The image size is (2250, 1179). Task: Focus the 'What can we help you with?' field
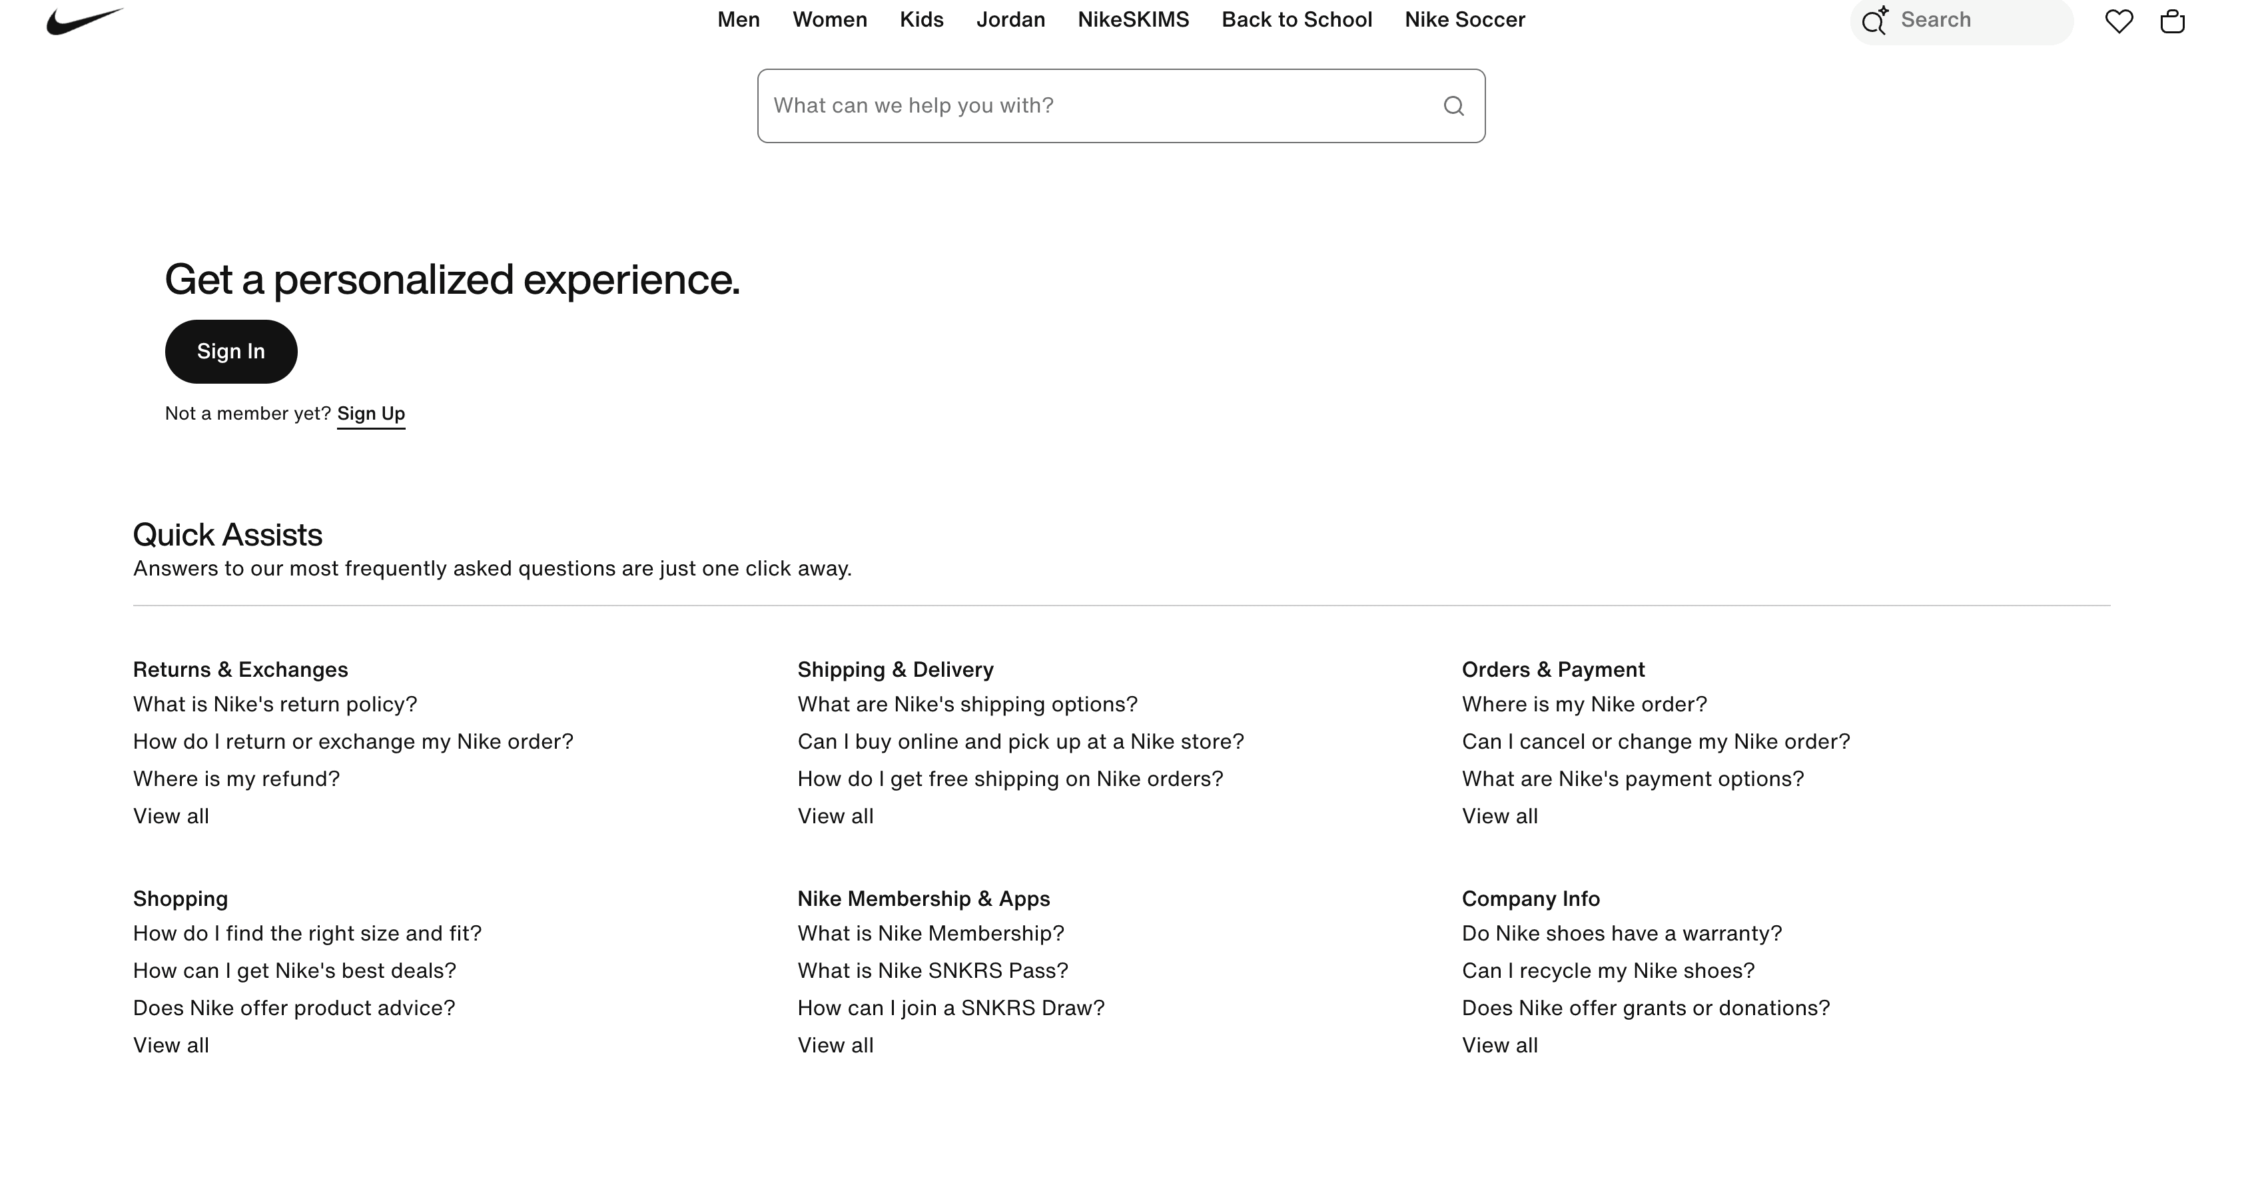point(1120,106)
